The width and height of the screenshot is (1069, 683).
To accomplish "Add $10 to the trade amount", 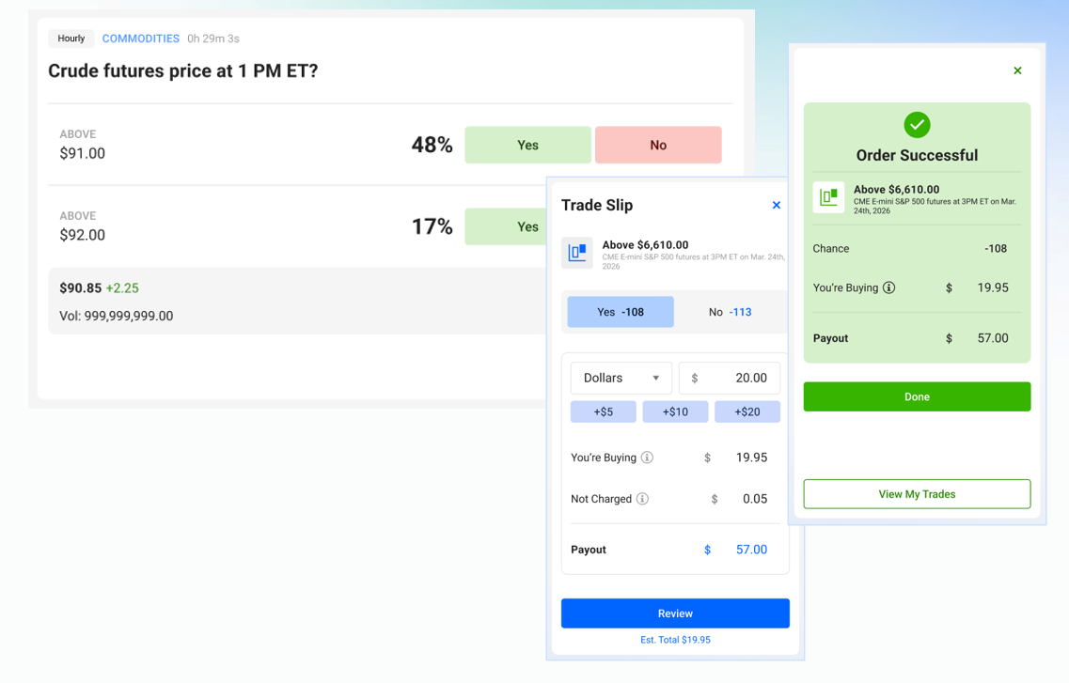I will click(675, 412).
